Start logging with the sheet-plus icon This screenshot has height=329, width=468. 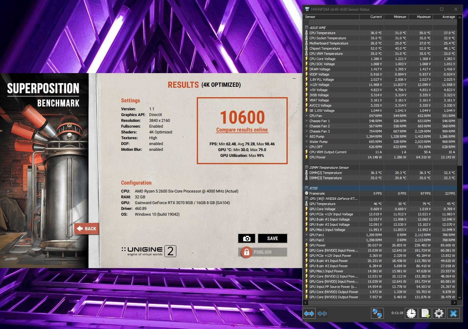[425, 313]
